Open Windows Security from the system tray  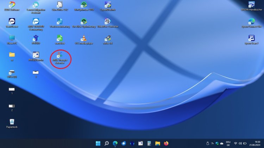click(217, 143)
